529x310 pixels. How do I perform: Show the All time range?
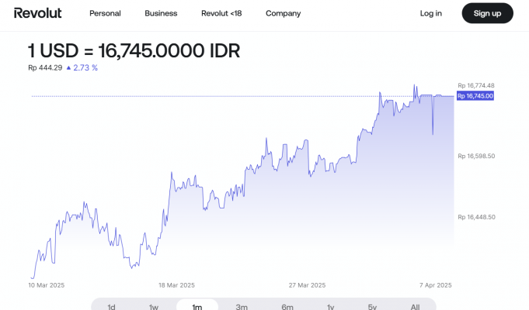416,307
